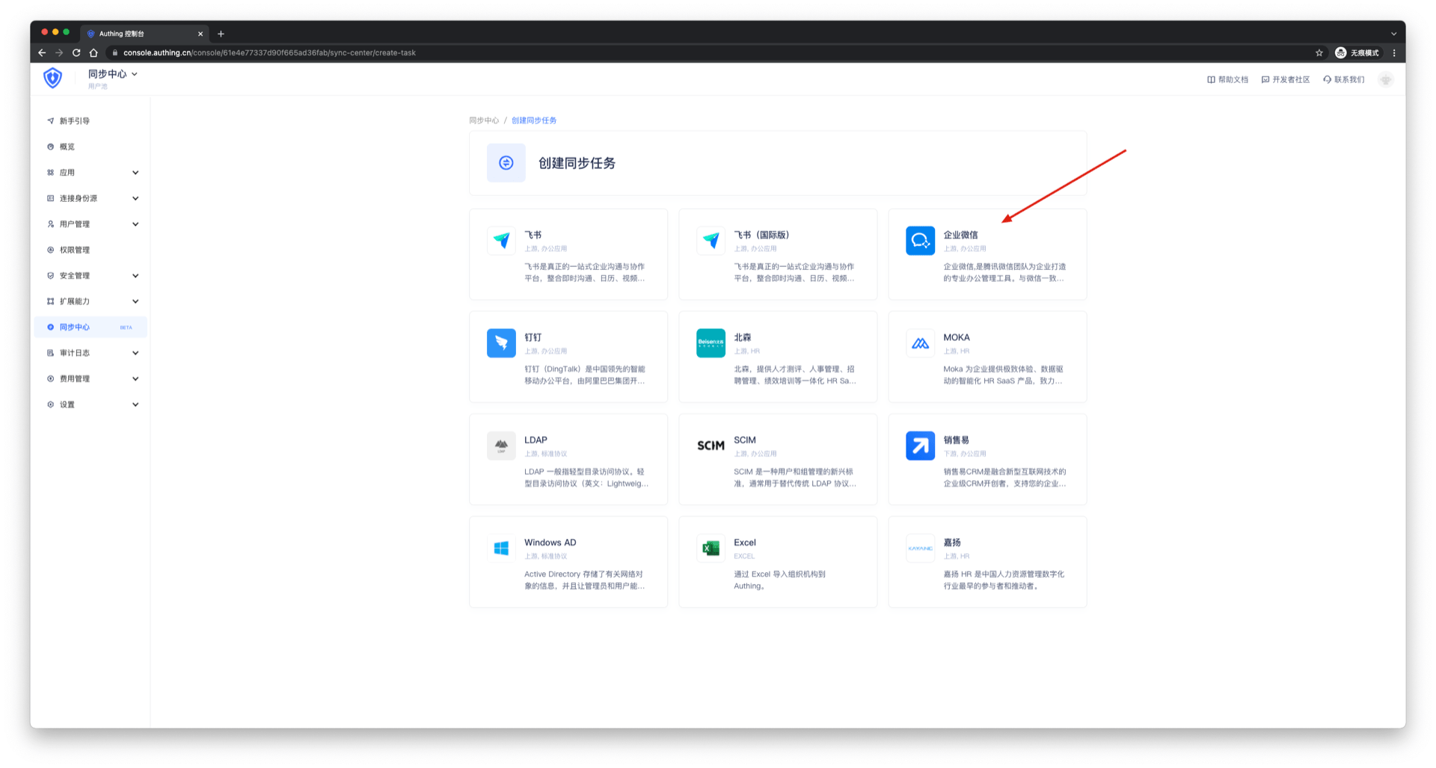Screen dimensions: 1436x768
Task: Expand the 用户管理 sidebar section
Action: point(91,224)
